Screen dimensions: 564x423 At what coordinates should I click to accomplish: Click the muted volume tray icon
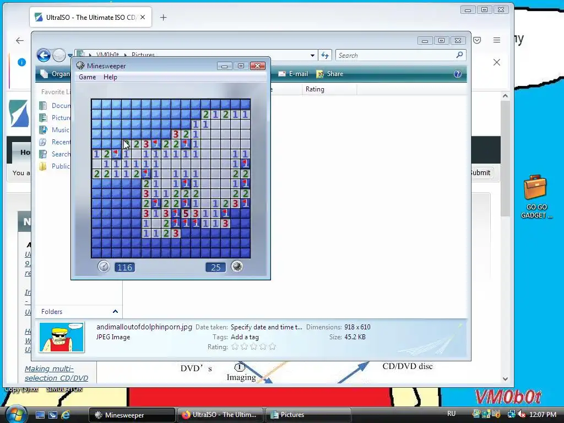click(x=521, y=414)
